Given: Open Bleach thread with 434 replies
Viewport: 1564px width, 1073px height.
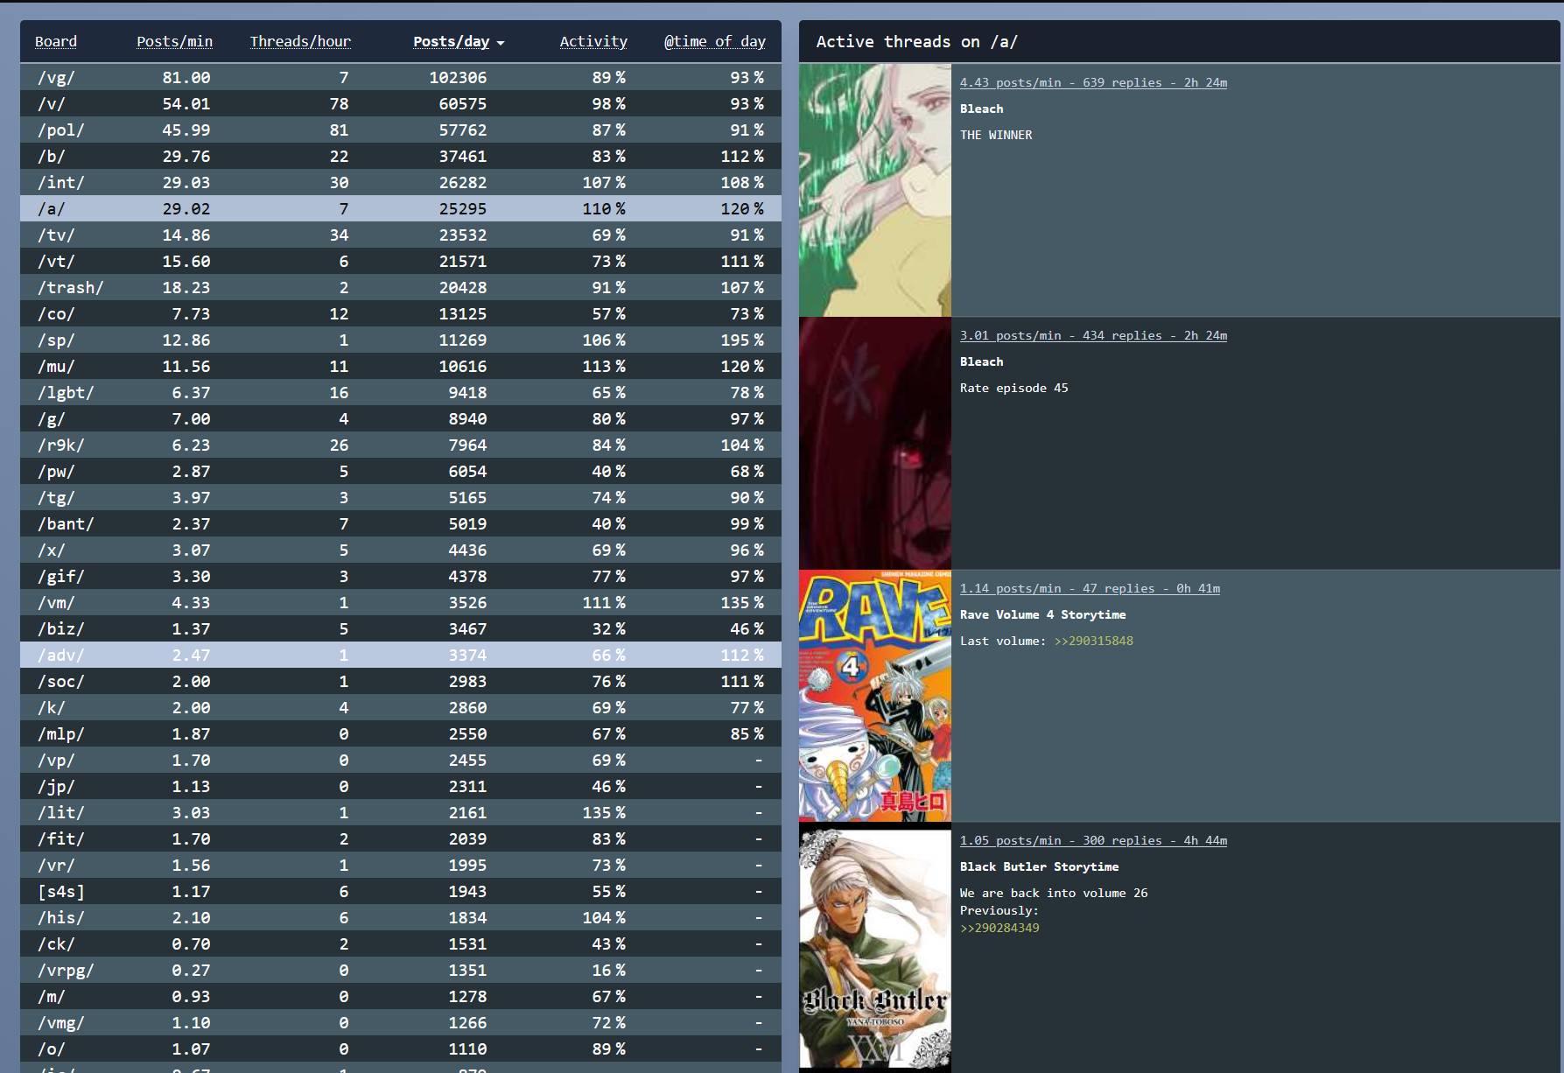Looking at the screenshot, I should [1093, 335].
